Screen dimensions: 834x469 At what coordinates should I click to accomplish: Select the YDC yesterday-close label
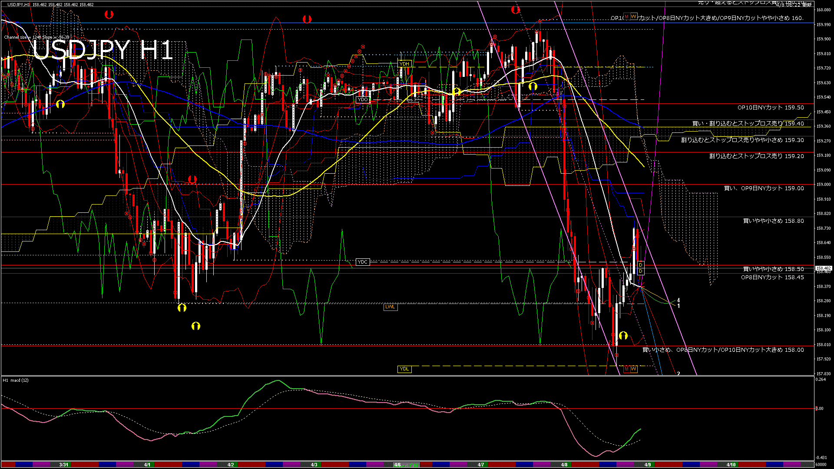[362, 262]
